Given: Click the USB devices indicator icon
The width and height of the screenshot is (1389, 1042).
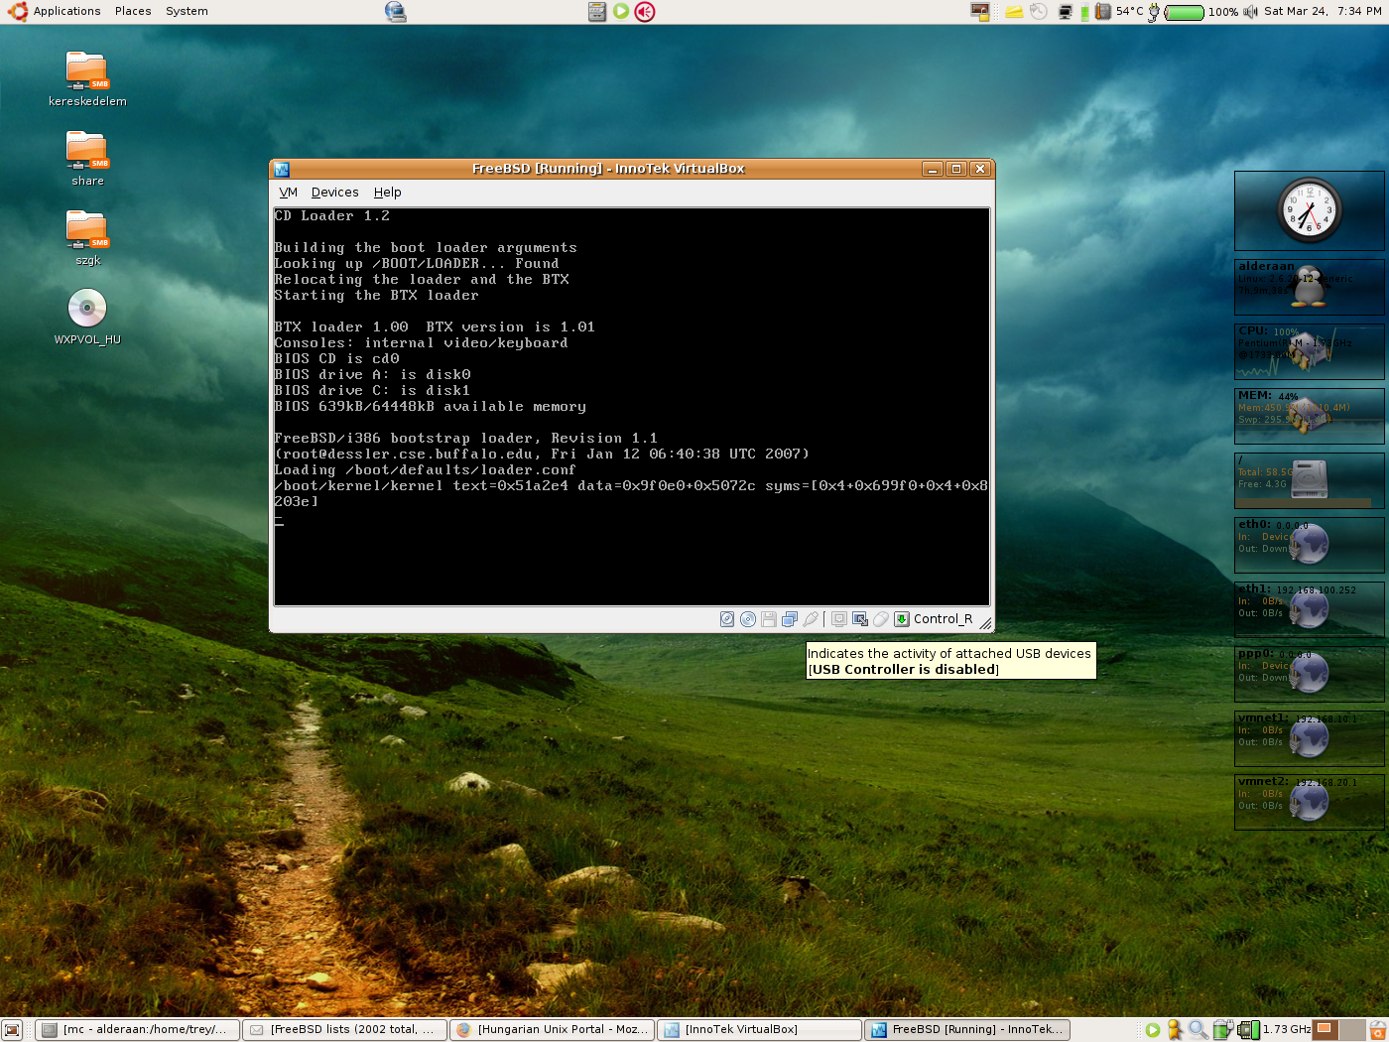Looking at the screenshot, I should (x=811, y=619).
